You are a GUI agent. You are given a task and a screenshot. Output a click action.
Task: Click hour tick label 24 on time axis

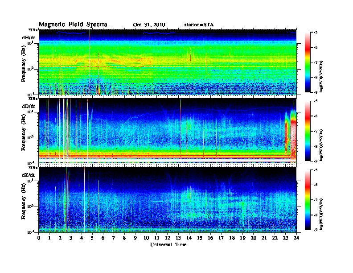coord(296,238)
